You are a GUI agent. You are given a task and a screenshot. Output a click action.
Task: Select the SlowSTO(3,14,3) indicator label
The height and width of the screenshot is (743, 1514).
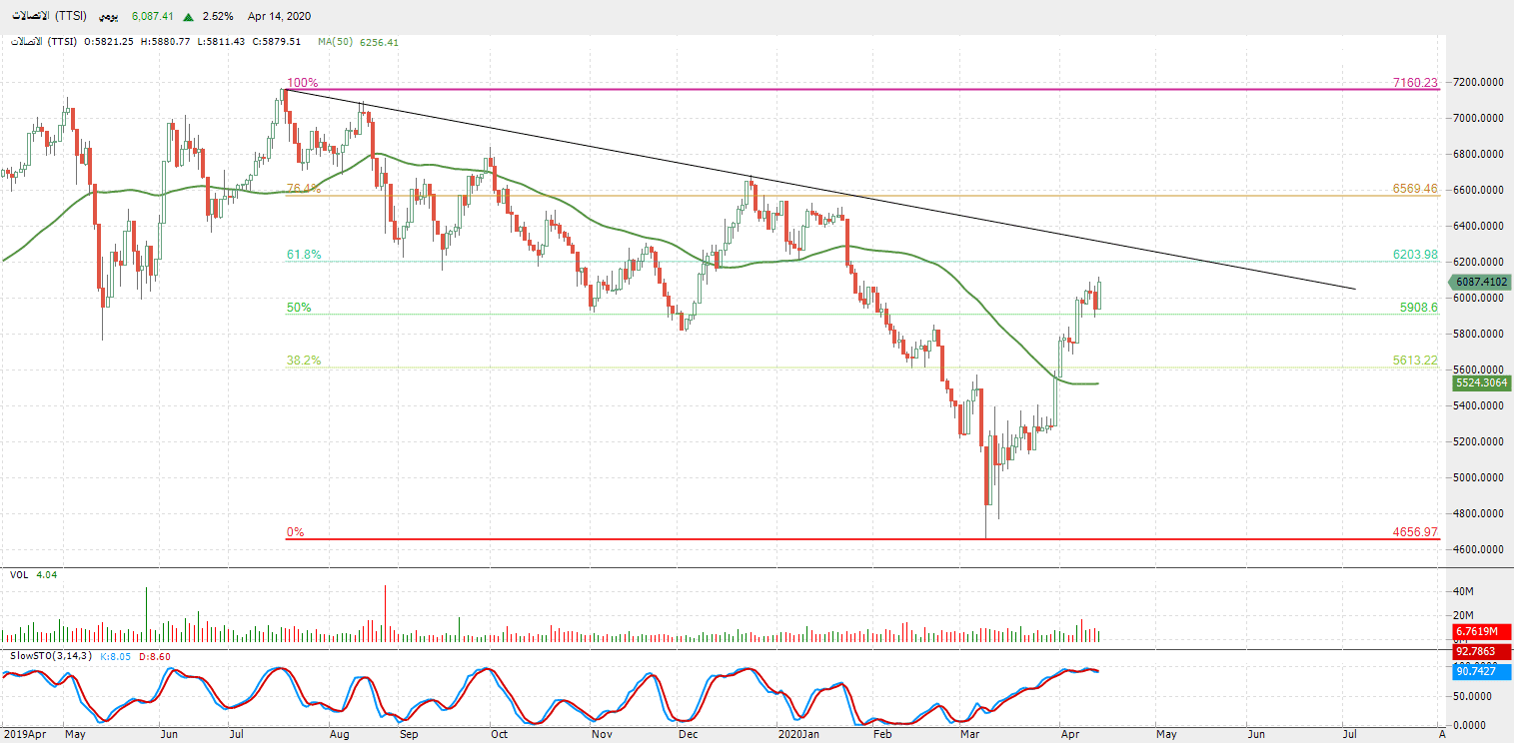pos(50,655)
